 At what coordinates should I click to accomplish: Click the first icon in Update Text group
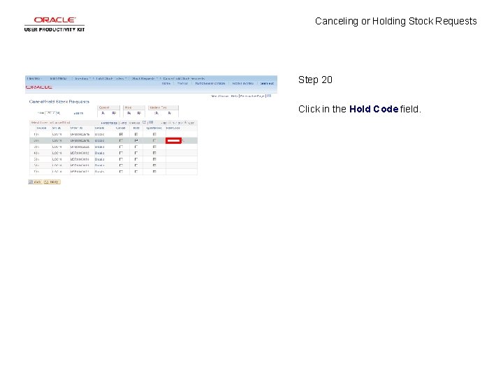coord(156,113)
